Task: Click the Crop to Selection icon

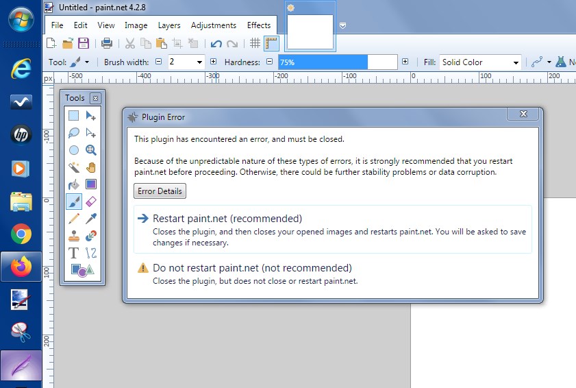Action: point(178,43)
